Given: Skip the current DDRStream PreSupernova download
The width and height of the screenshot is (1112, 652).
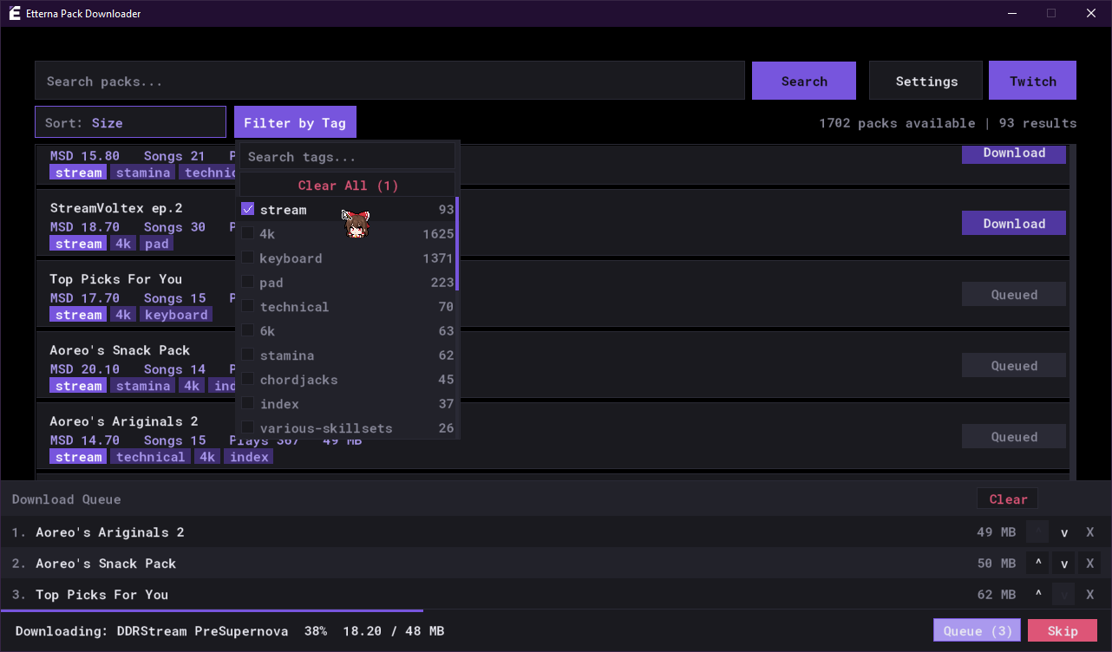Looking at the screenshot, I should pos(1063,631).
